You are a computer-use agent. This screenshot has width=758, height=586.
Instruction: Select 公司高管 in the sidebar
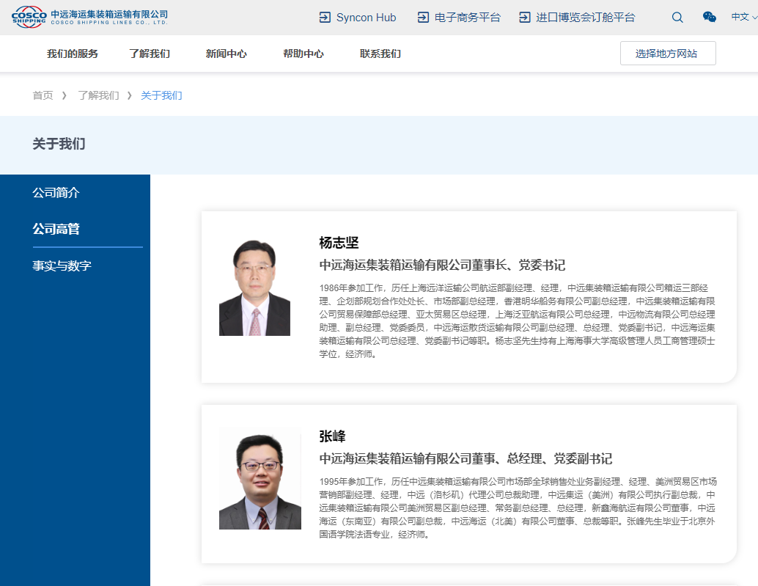56,229
